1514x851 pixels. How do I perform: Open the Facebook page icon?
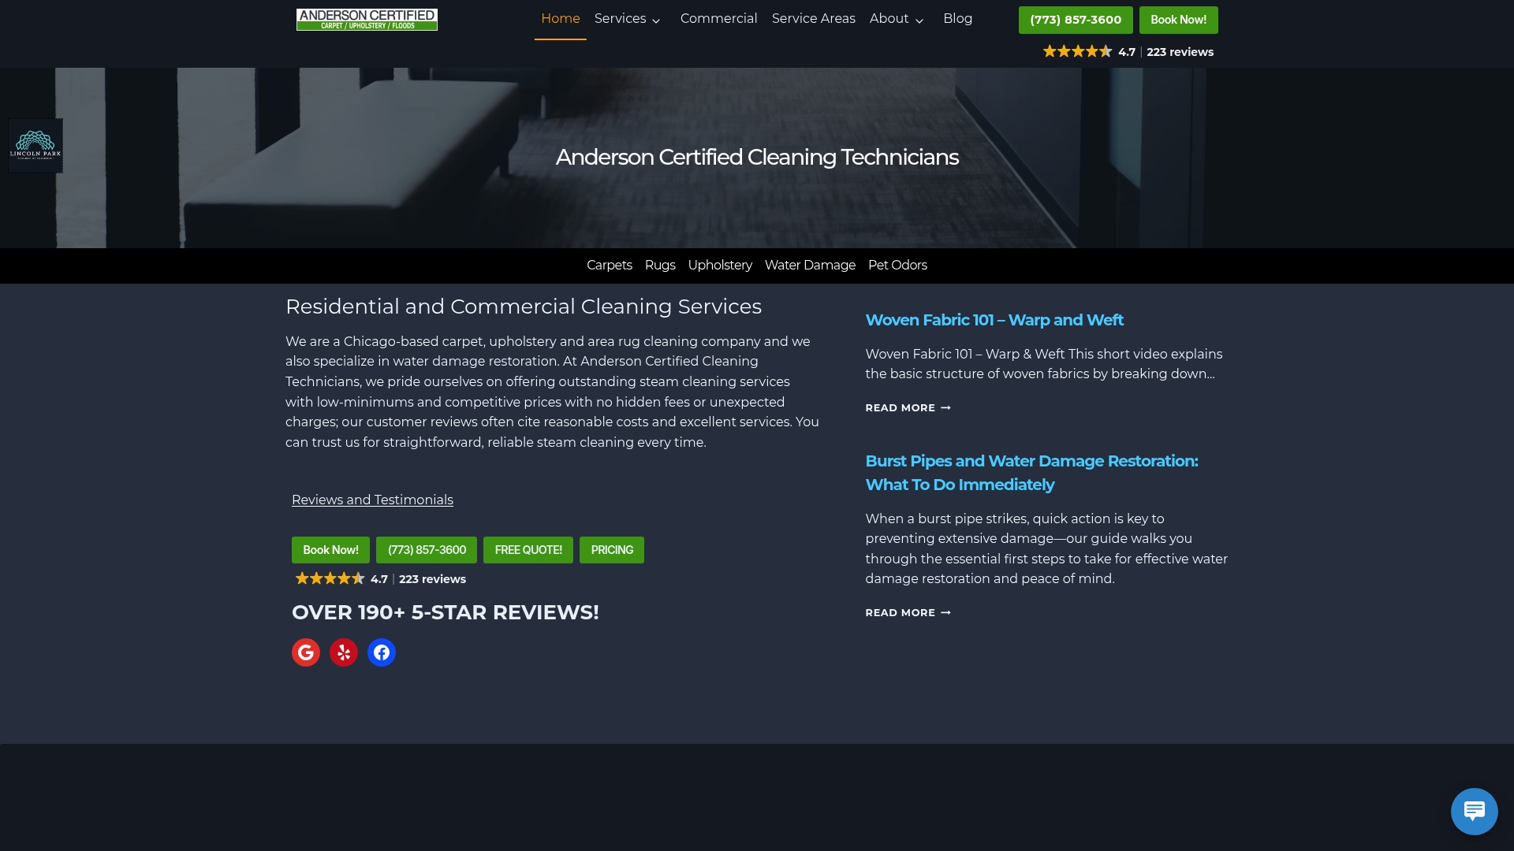click(382, 652)
